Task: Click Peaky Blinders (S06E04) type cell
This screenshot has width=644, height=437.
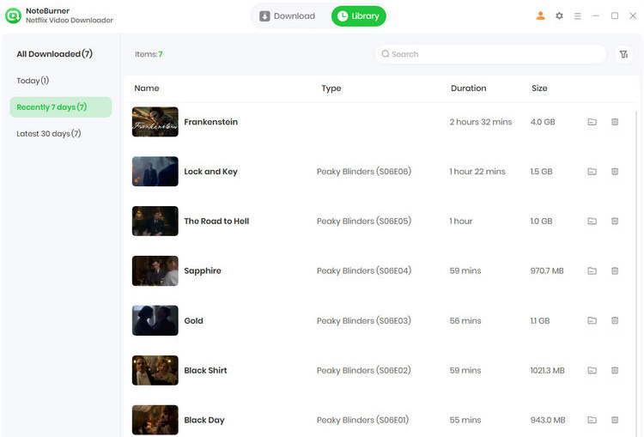Action: [x=364, y=270]
